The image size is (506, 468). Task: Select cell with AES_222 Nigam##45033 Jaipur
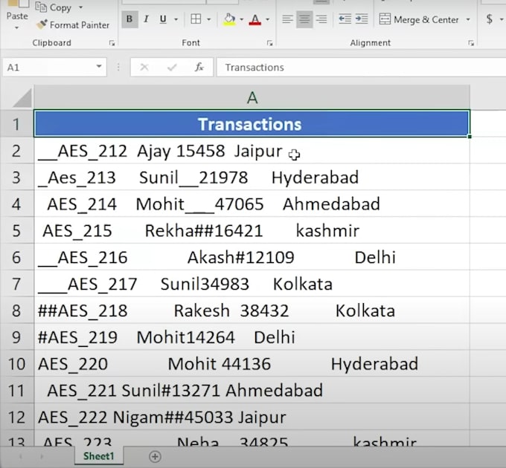pyautogui.click(x=252, y=417)
